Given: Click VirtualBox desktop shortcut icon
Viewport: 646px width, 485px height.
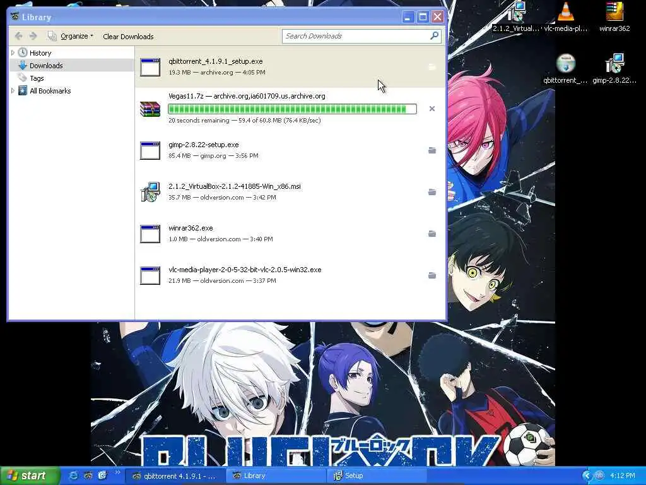Looking at the screenshot, I should click(516, 11).
